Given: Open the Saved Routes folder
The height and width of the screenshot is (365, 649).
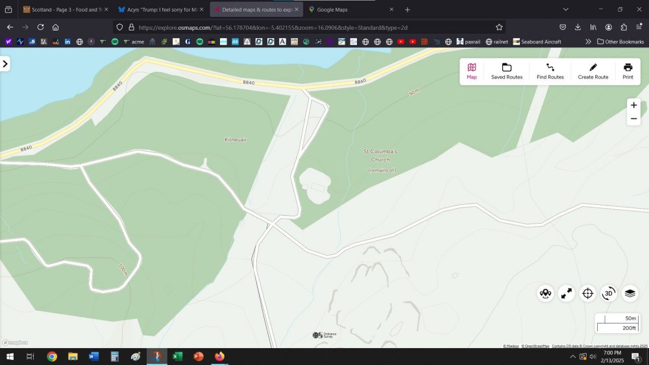Looking at the screenshot, I should tap(506, 71).
